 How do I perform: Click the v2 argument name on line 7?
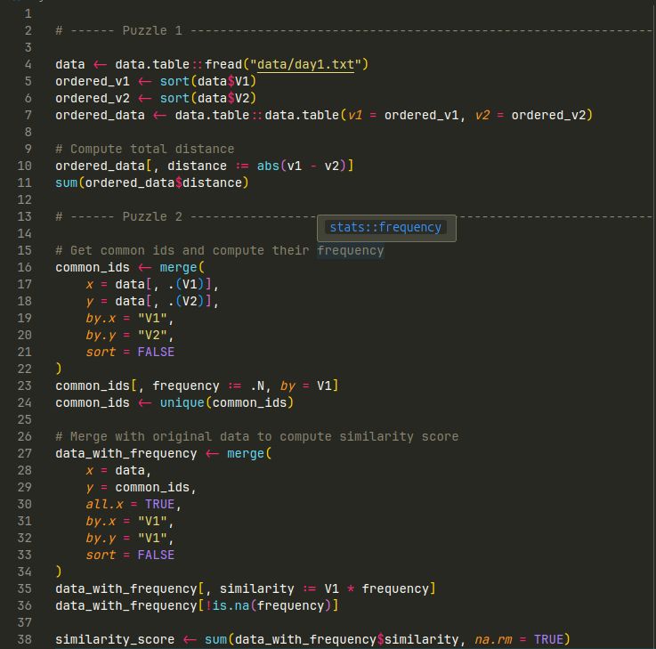(482, 115)
